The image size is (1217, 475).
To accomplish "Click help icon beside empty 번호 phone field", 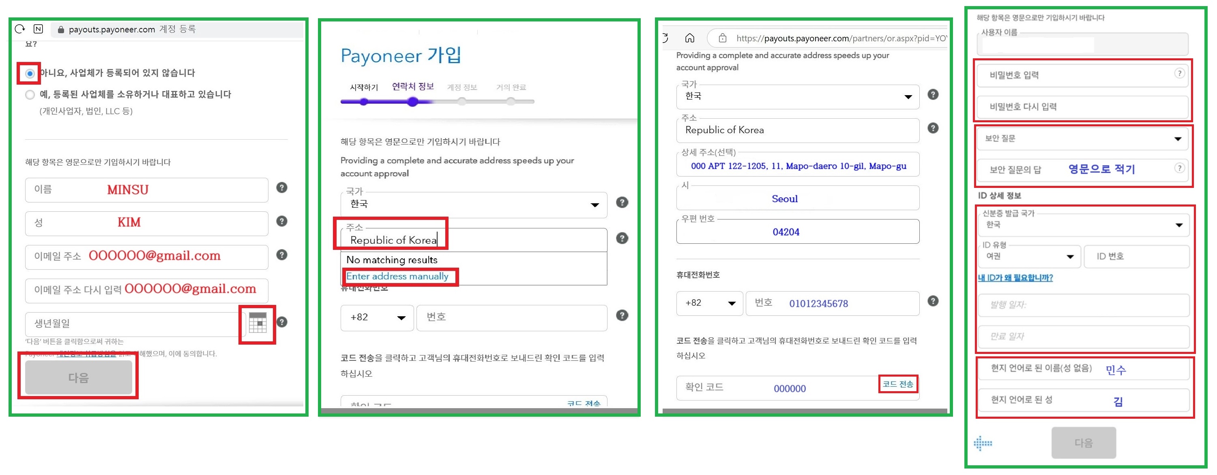I will pos(622,315).
